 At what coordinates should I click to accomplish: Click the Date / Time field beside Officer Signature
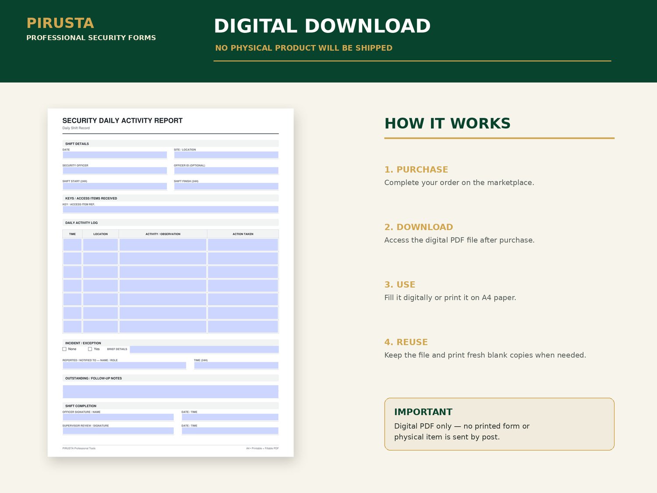click(x=230, y=417)
